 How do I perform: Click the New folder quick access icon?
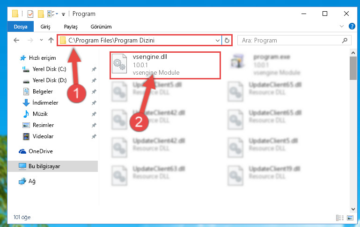pyautogui.click(x=41, y=14)
